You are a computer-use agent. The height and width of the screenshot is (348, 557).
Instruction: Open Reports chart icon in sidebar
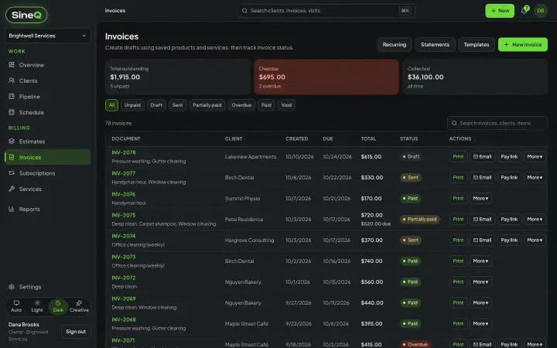(x=12, y=209)
